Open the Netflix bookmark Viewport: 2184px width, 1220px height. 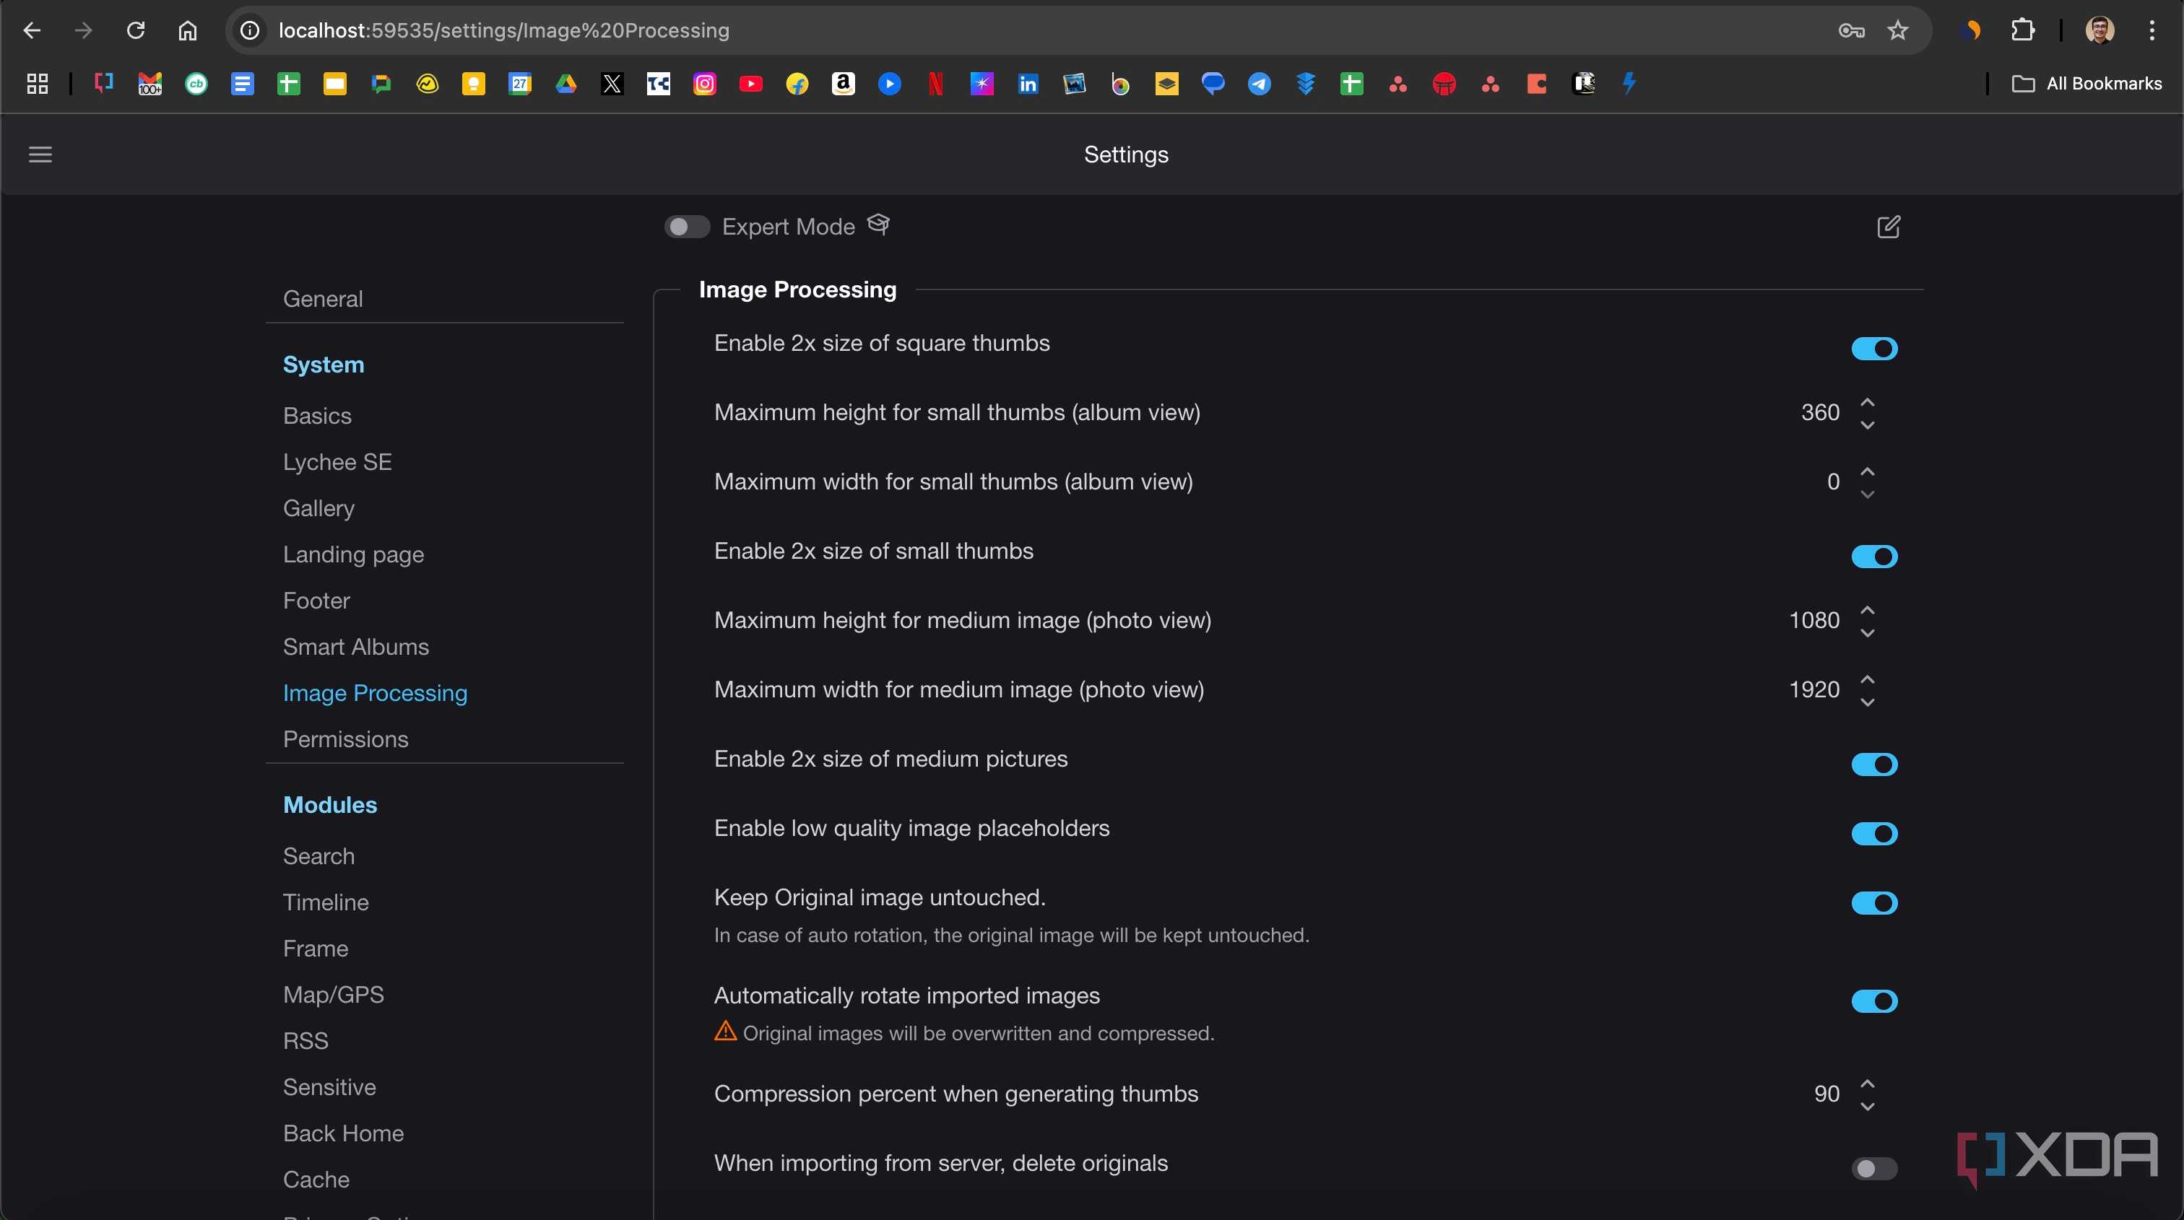[x=935, y=83]
